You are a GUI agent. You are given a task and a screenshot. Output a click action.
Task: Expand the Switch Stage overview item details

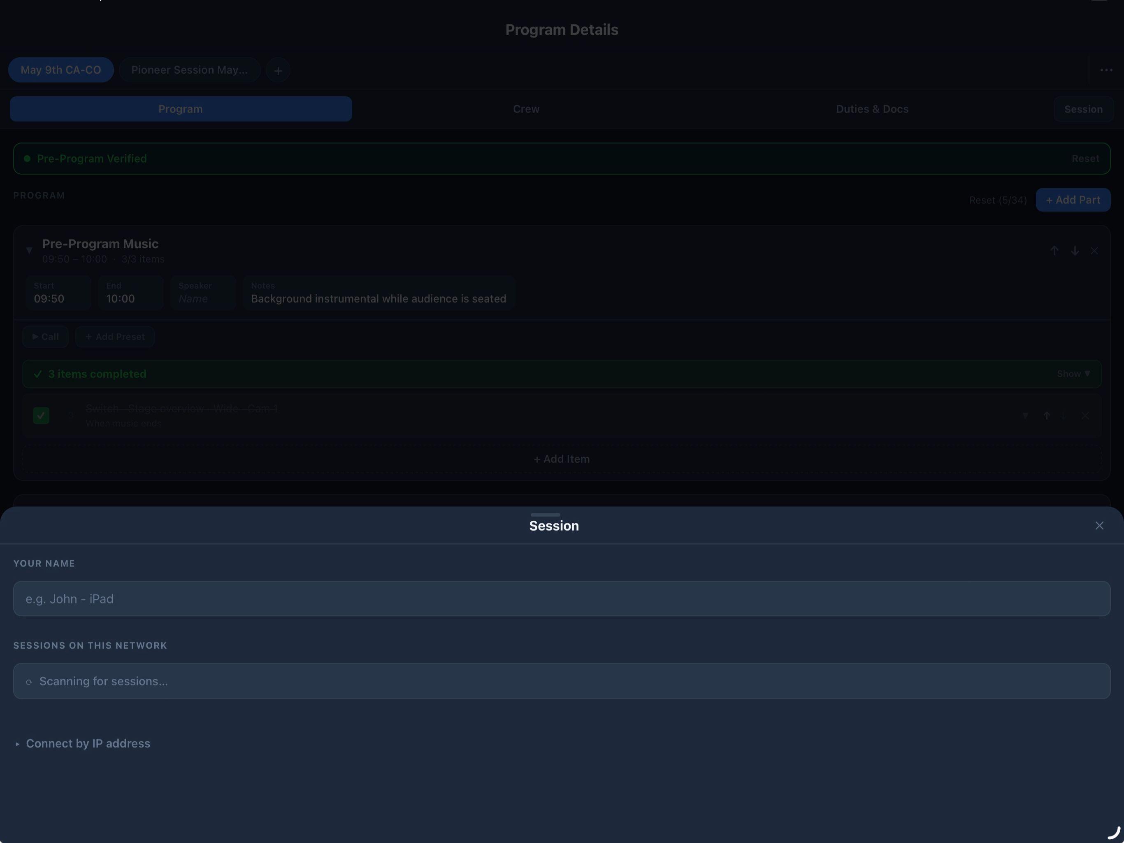coord(1025,415)
